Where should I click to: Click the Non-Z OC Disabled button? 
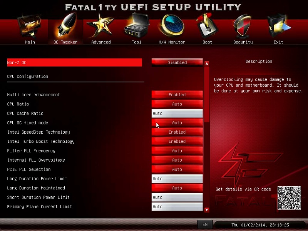coord(177,62)
